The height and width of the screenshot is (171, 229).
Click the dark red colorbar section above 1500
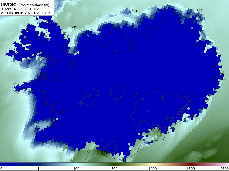190,165
